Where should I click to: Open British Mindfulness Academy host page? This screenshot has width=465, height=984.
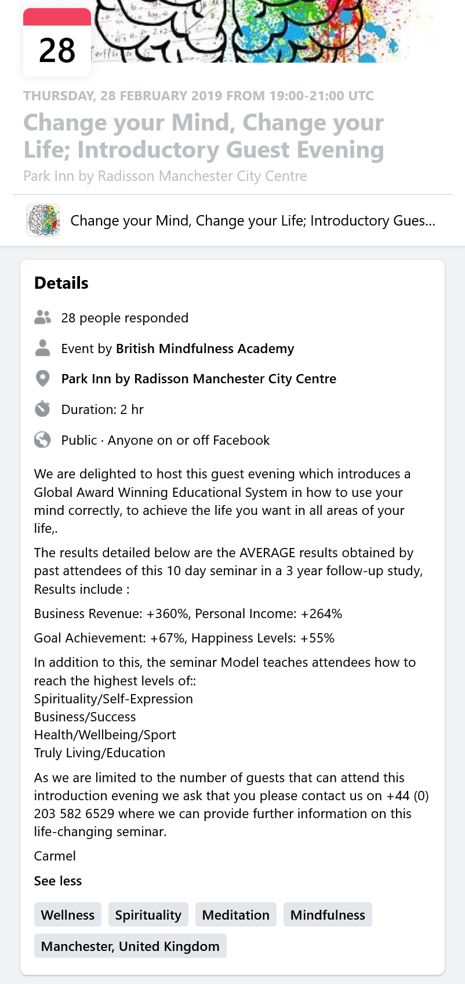[x=205, y=348]
